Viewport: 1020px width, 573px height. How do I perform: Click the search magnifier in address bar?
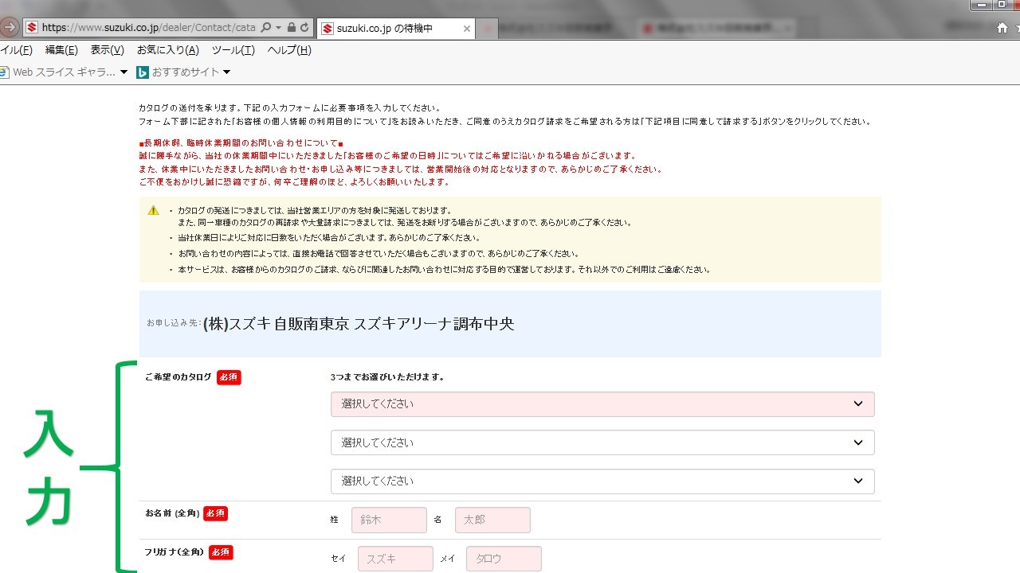click(x=266, y=27)
